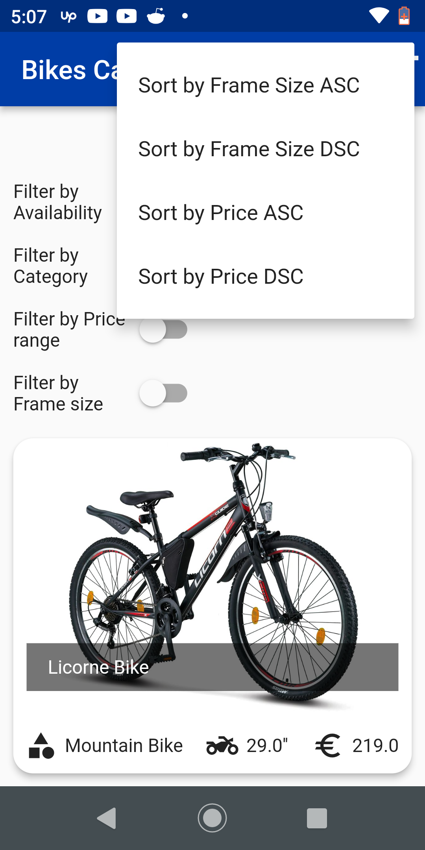Choose Sort by Frame Size DSC
The width and height of the screenshot is (425, 850).
[249, 149]
